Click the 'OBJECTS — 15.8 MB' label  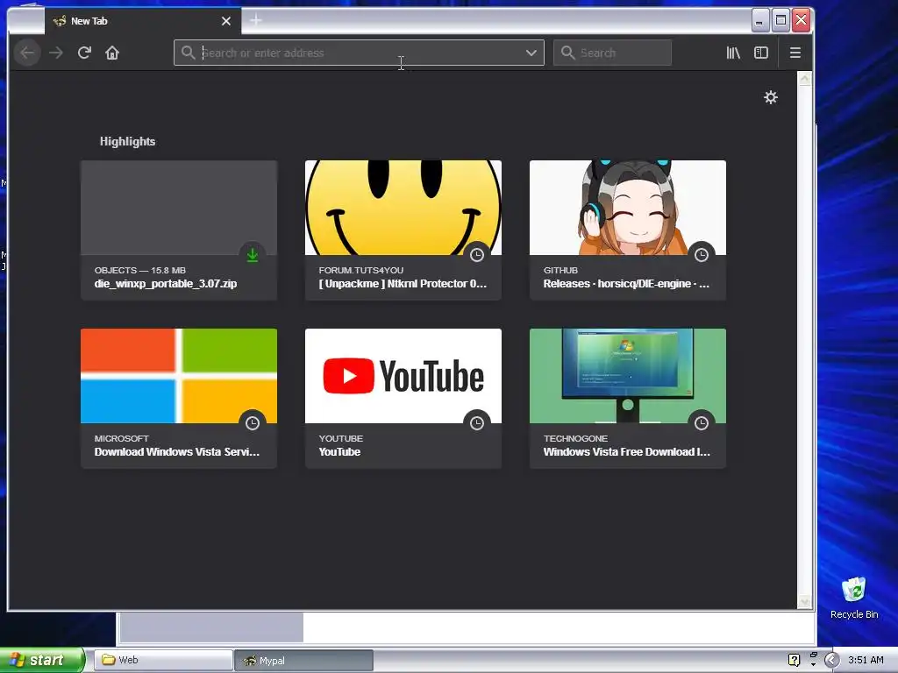139,270
